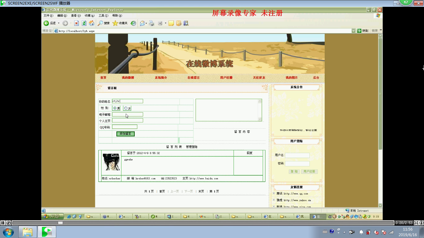Image resolution: width=424 pixels, height=238 pixels.
Task: Click the Windows Start orb
Action: coord(8,232)
